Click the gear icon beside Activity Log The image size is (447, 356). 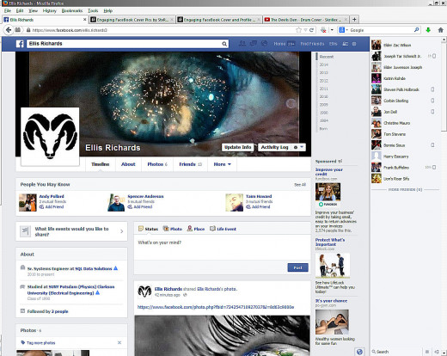[296, 147]
